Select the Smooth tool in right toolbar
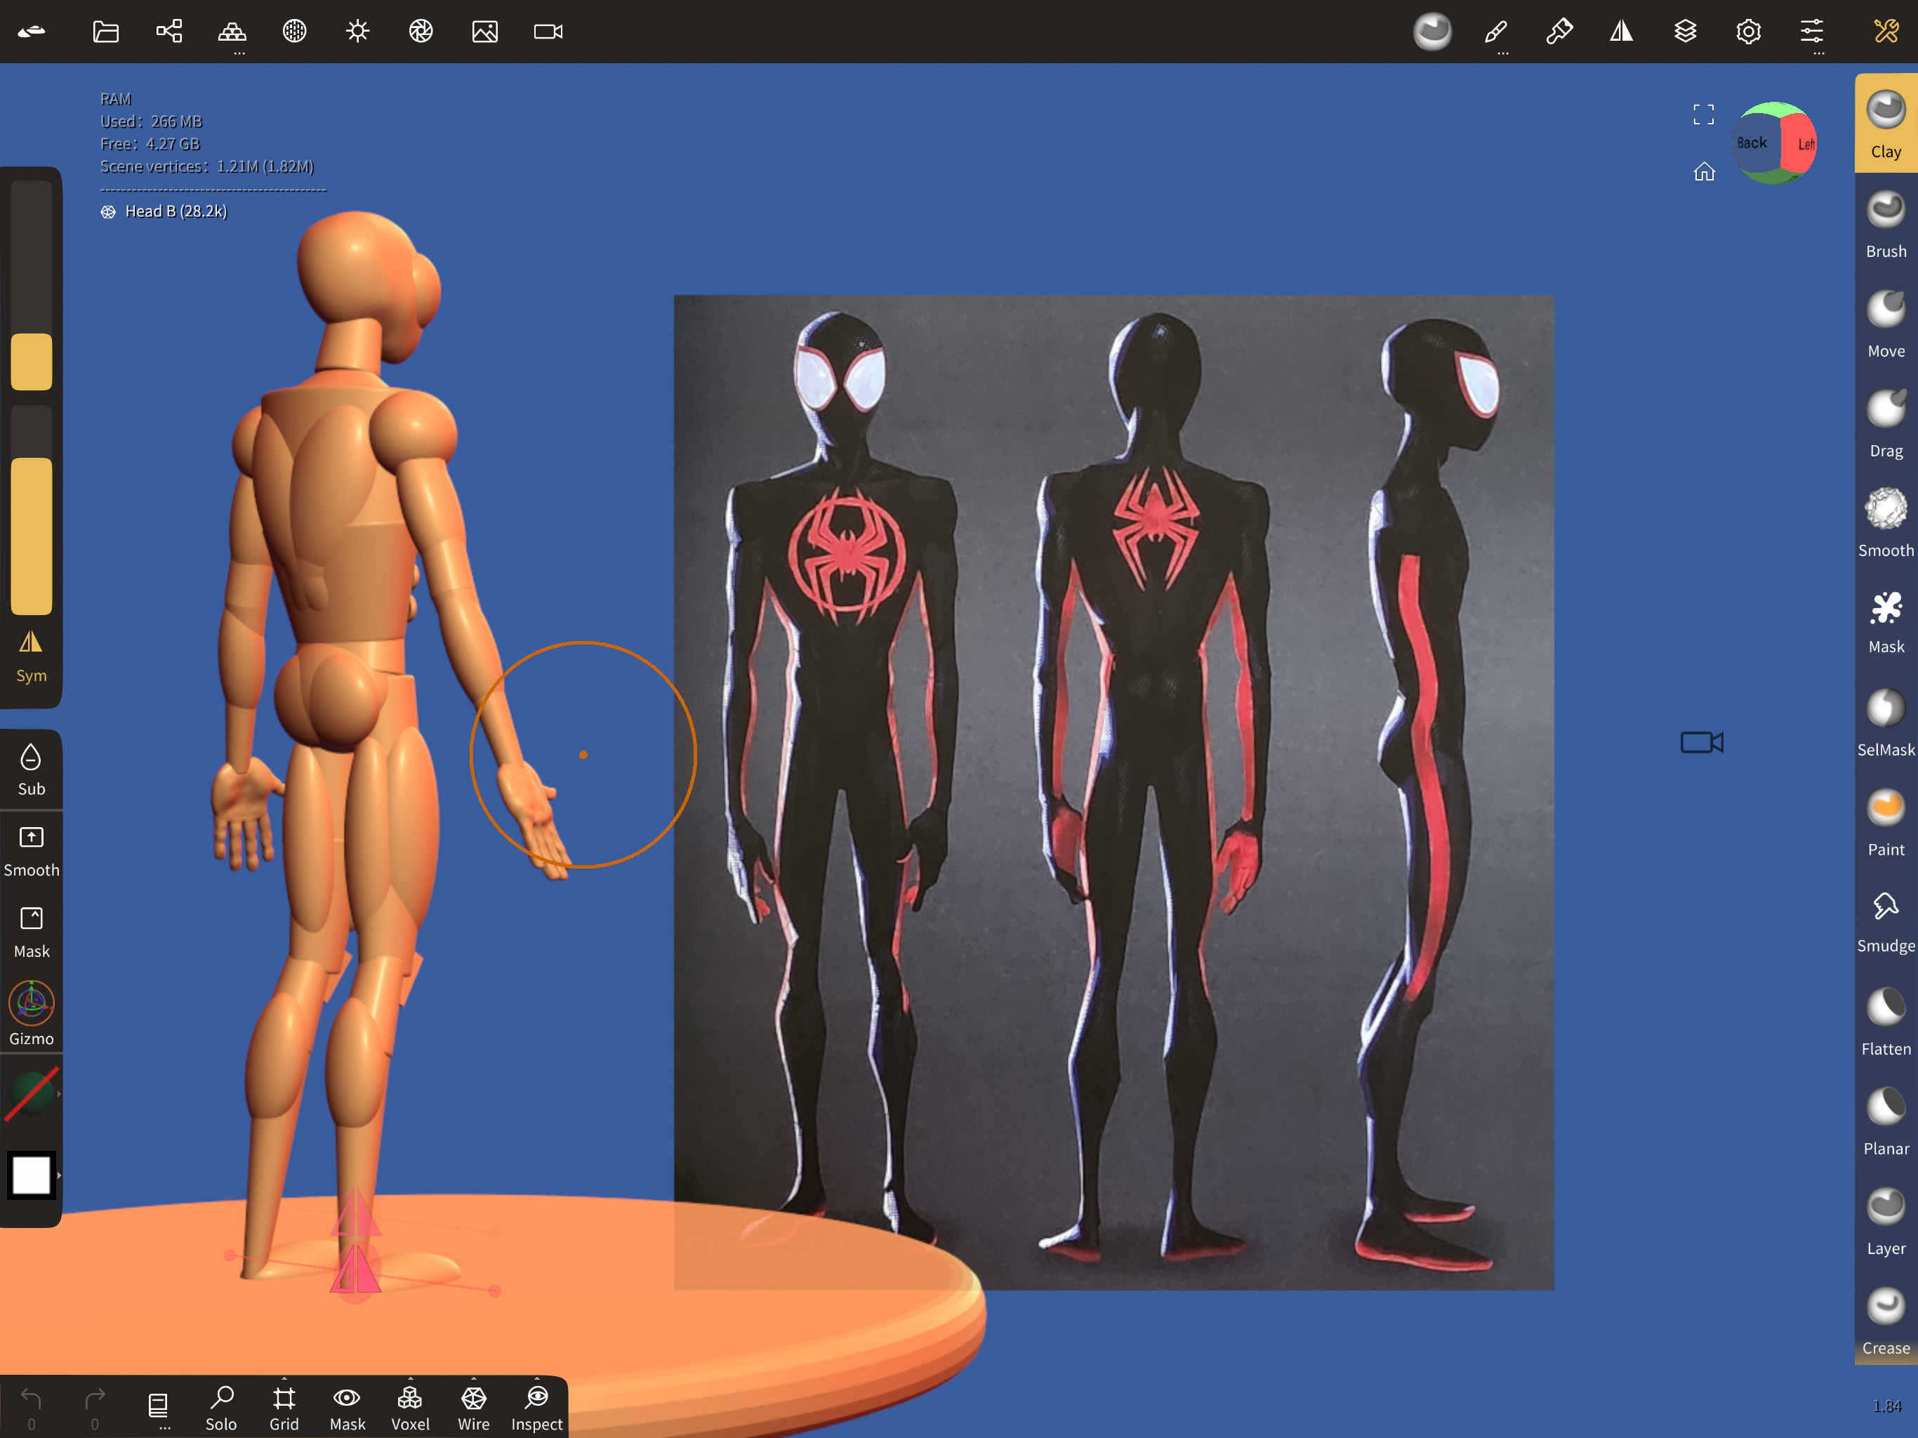Screen dimensions: 1918x1438 1886,523
